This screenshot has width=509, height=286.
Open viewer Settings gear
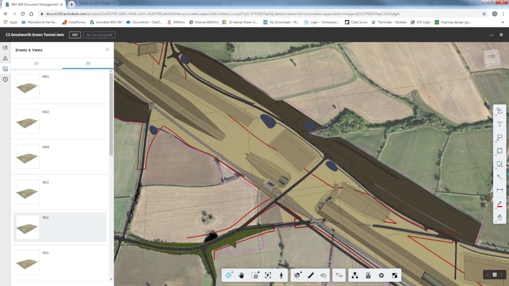(x=381, y=275)
